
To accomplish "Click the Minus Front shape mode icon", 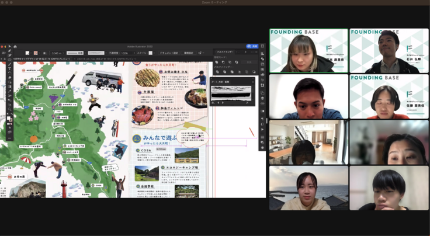I will tap(222, 62).
